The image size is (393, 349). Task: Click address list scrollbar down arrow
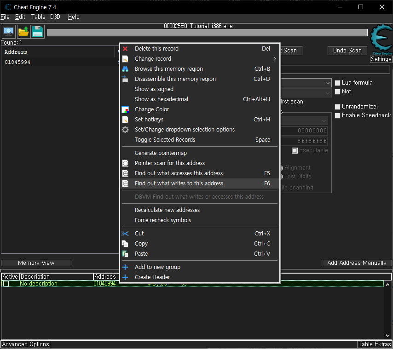coord(387,336)
